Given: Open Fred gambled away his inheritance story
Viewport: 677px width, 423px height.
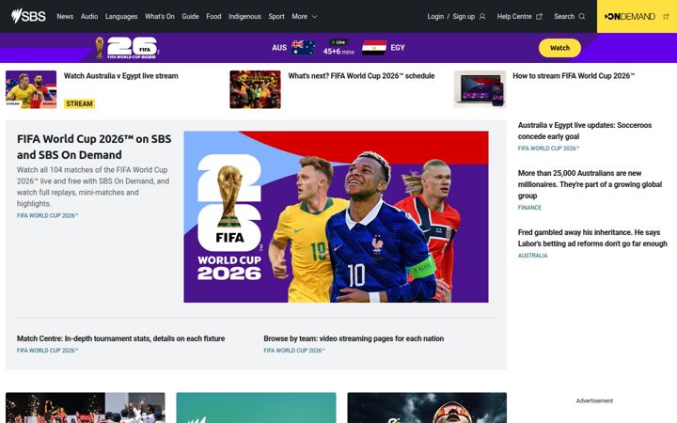Looking at the screenshot, I should click(x=592, y=238).
